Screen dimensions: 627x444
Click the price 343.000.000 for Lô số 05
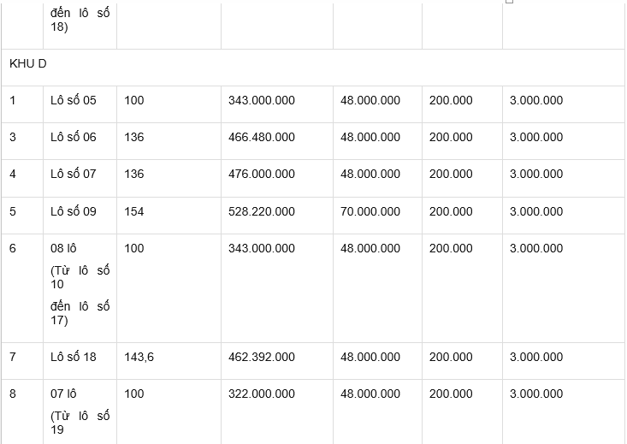(x=262, y=100)
